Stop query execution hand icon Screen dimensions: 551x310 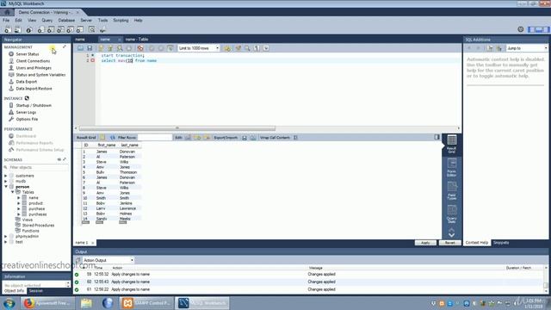tap(129, 48)
